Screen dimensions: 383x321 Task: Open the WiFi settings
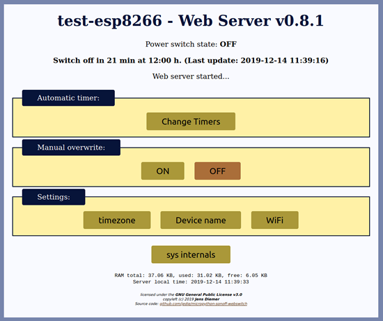coord(275,220)
